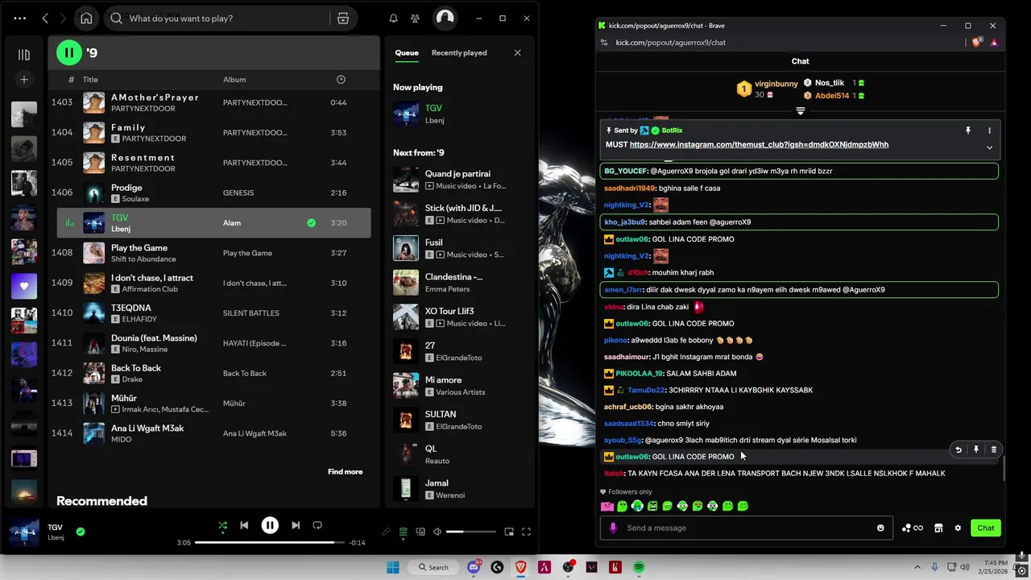Unpin the BotRix pinned message

pos(968,130)
